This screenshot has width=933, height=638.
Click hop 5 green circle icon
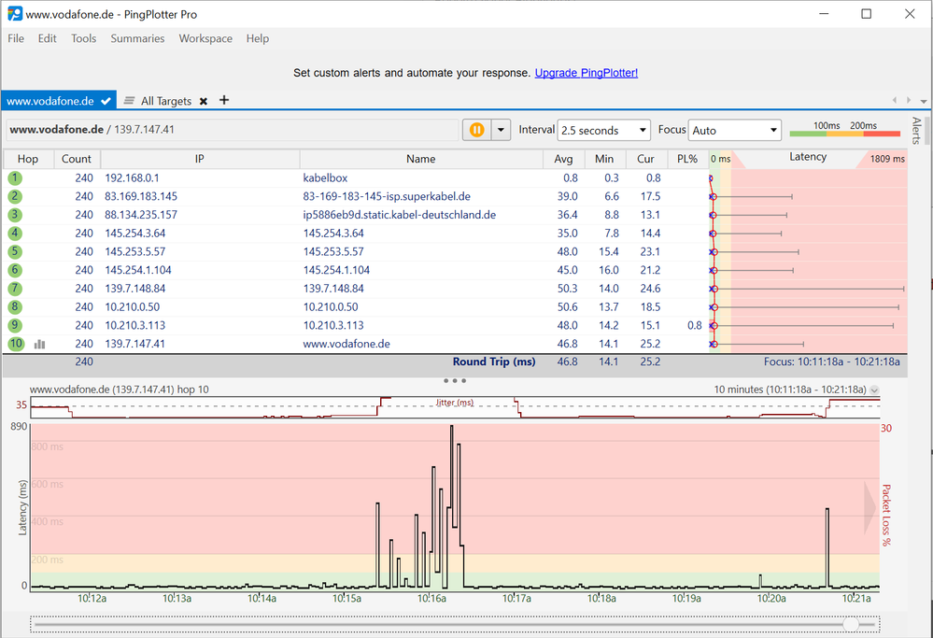[x=15, y=252]
